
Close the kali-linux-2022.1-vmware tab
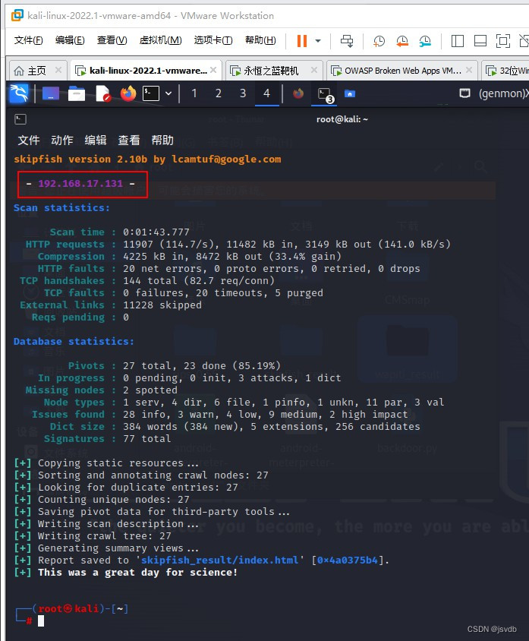pos(213,70)
